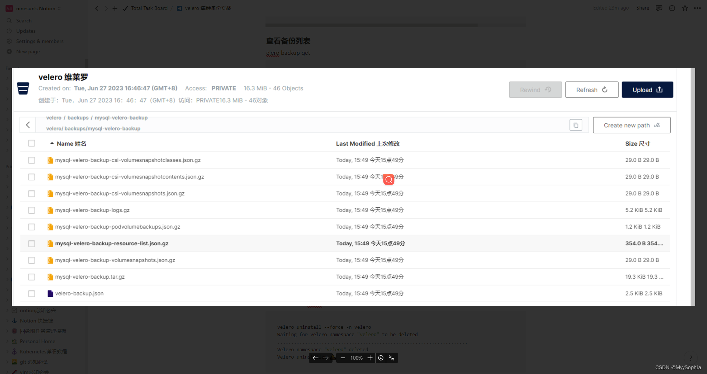Go back with the path back arrow

point(28,125)
